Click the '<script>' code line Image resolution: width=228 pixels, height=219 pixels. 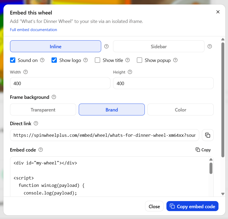coord(24,178)
